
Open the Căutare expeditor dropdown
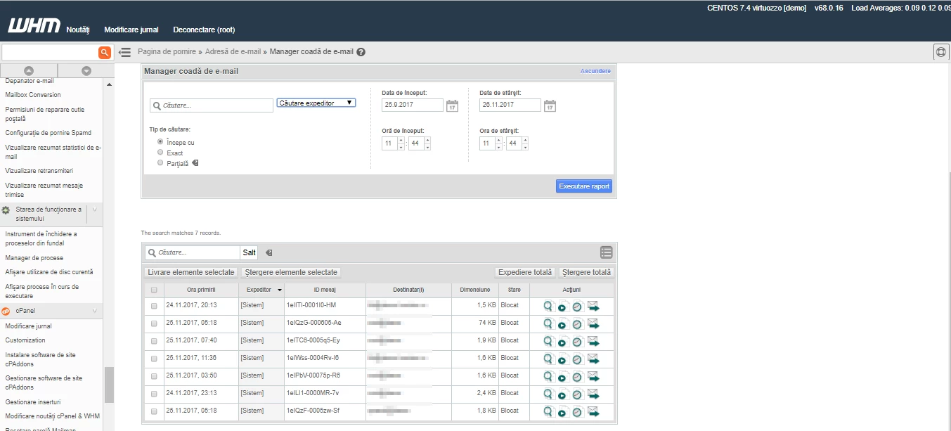(x=316, y=103)
